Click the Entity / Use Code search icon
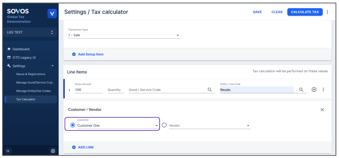 tap(301, 90)
